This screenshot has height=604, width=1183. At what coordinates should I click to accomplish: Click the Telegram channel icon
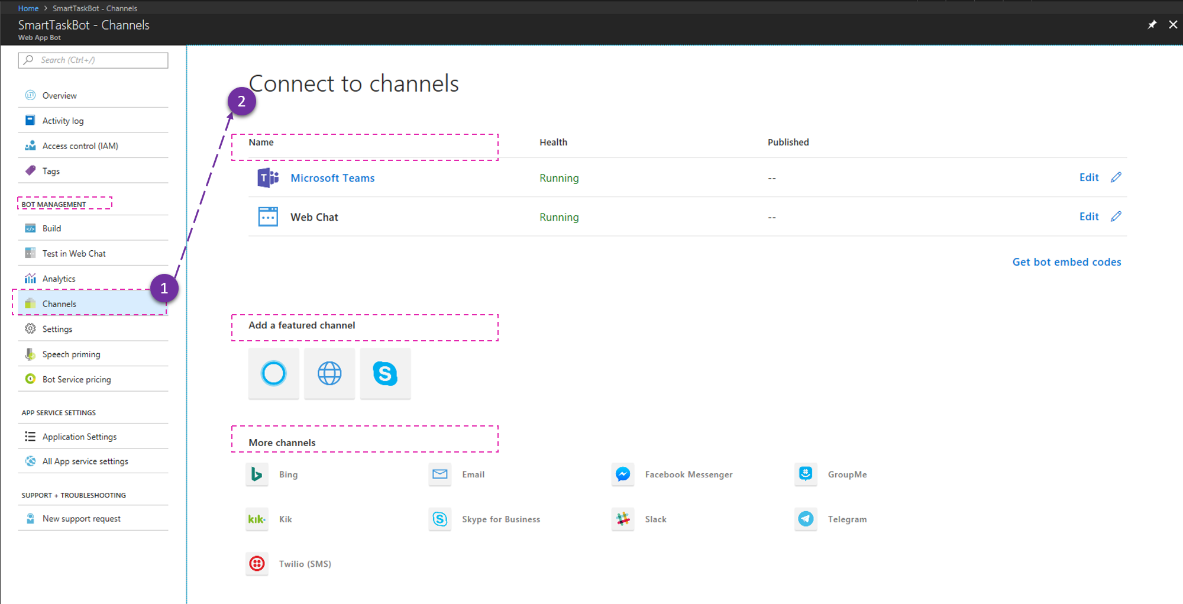click(805, 519)
